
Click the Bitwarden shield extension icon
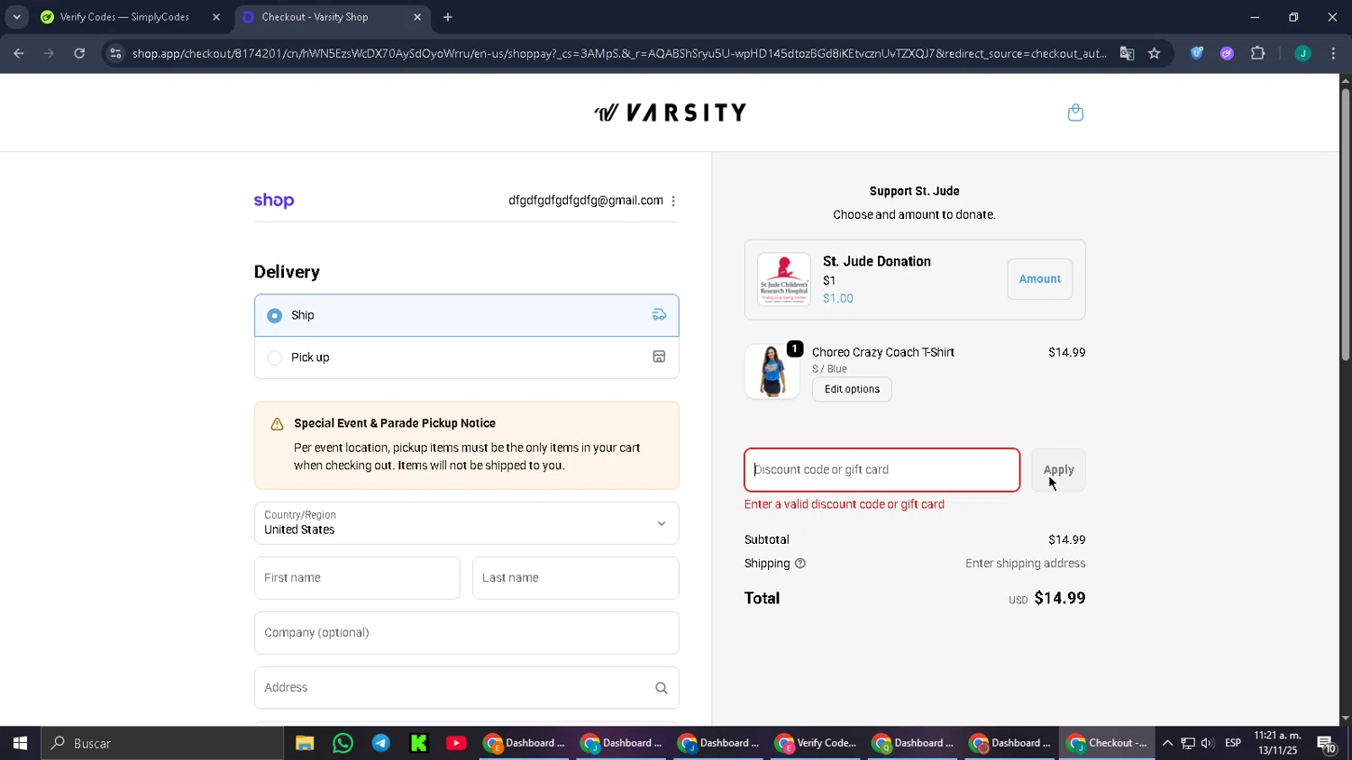pos(1197,54)
